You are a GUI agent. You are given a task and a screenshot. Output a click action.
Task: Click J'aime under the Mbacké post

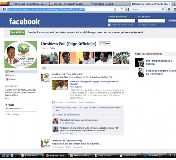(81, 102)
